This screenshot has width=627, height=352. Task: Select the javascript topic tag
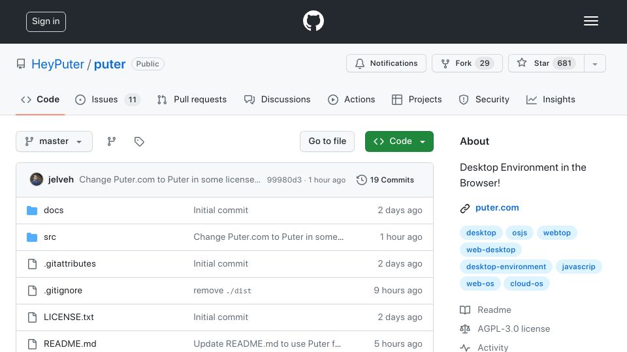579,267
